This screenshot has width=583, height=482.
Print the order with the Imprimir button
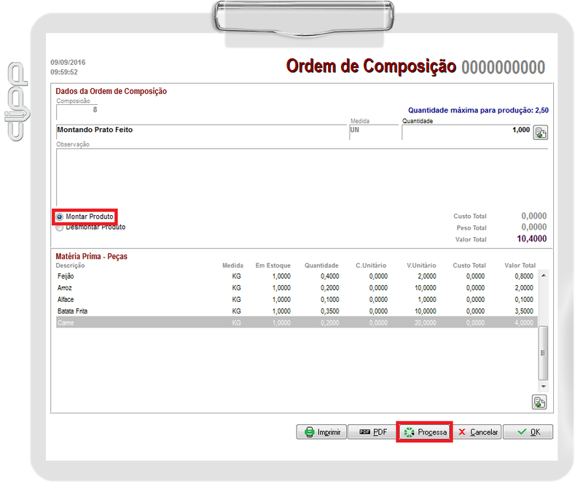pyautogui.click(x=321, y=432)
